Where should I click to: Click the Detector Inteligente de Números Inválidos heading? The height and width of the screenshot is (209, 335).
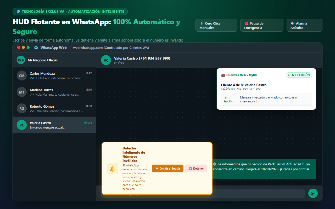(x=134, y=154)
